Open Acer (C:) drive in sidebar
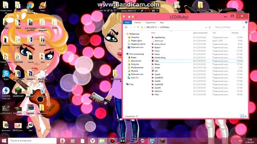 click(135, 78)
